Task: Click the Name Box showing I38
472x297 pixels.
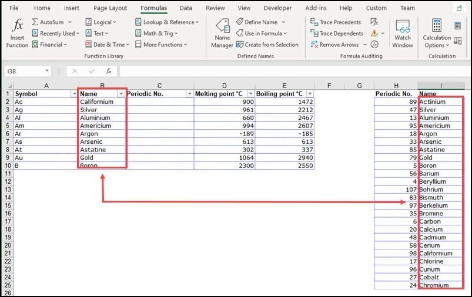Action: [24, 71]
